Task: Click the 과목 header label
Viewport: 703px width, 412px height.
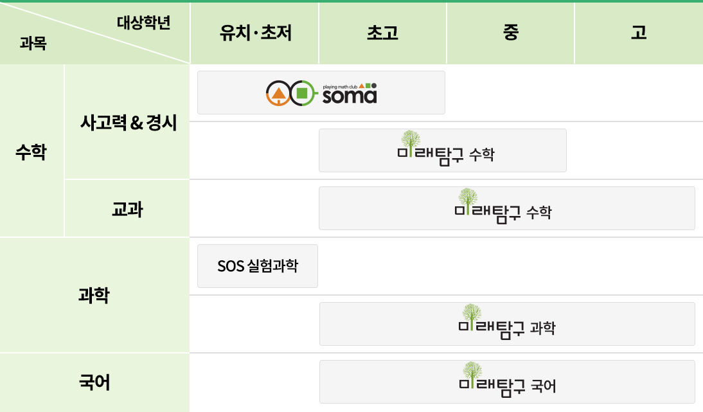Action: (x=33, y=45)
